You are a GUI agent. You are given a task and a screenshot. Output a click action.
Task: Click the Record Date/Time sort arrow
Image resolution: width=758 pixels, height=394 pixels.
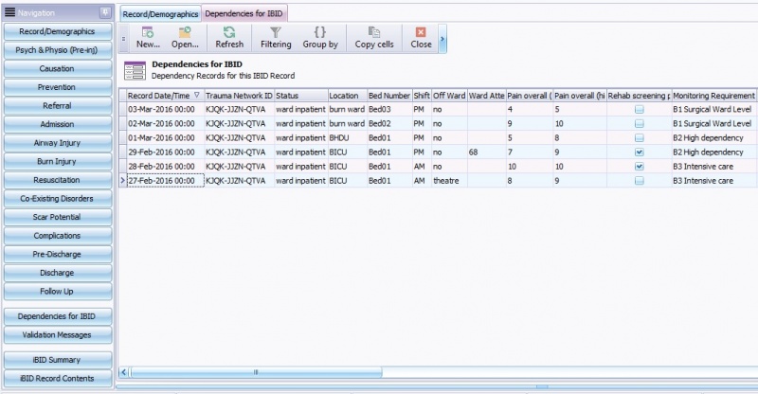point(196,96)
